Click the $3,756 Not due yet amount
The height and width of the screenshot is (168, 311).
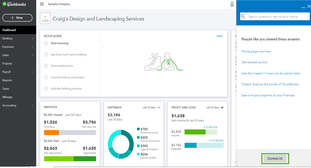pos(89,122)
